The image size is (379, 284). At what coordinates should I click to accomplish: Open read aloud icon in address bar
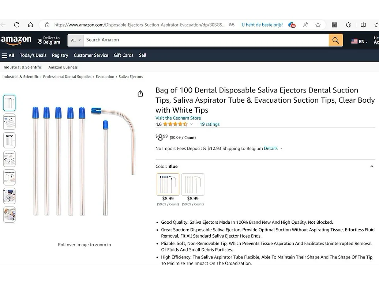tap(305, 24)
